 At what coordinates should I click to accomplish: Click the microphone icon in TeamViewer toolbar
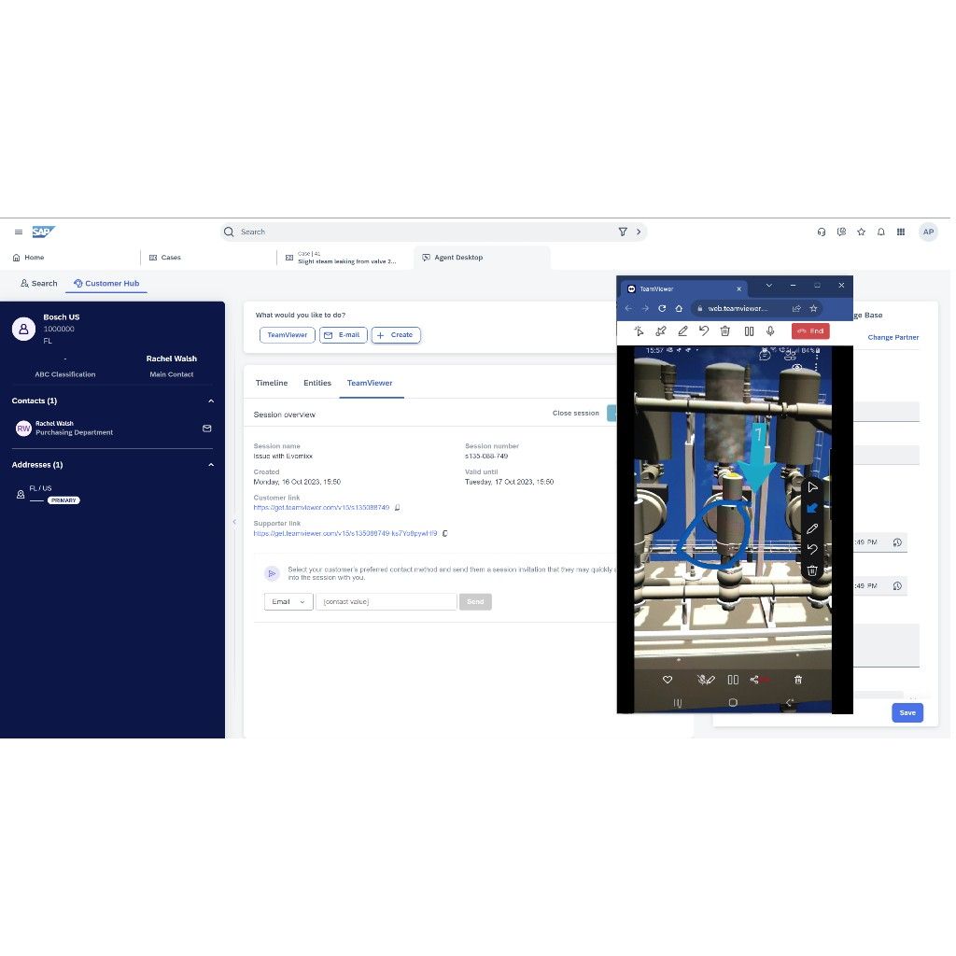point(770,330)
